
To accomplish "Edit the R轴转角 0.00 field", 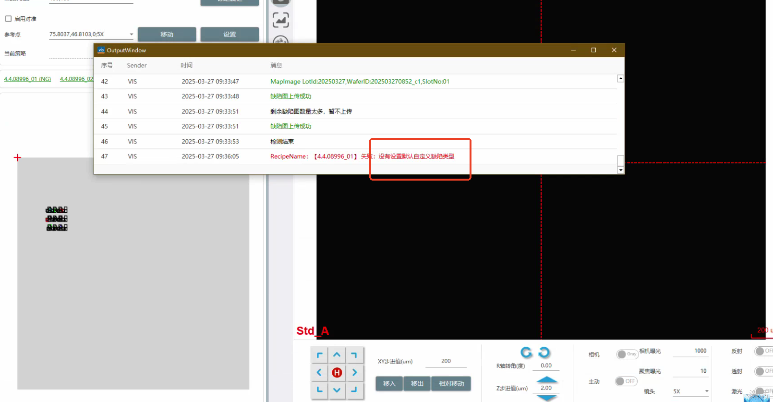I will coord(546,365).
